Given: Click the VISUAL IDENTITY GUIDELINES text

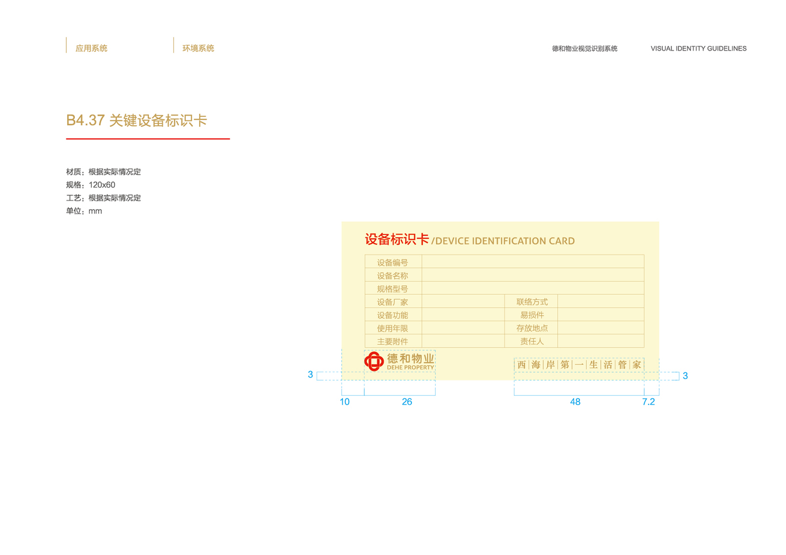Looking at the screenshot, I should (699, 49).
